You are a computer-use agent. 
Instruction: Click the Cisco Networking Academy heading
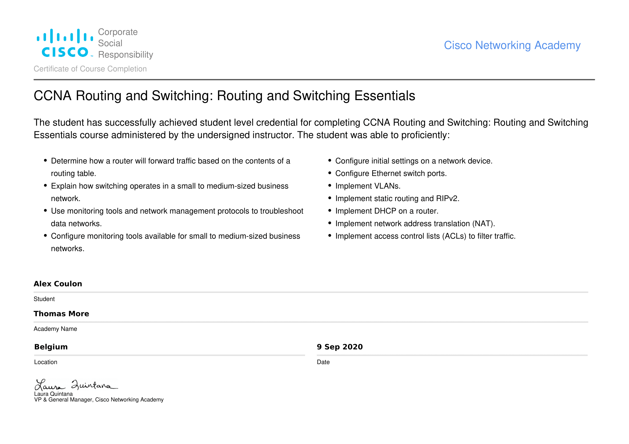512,45
